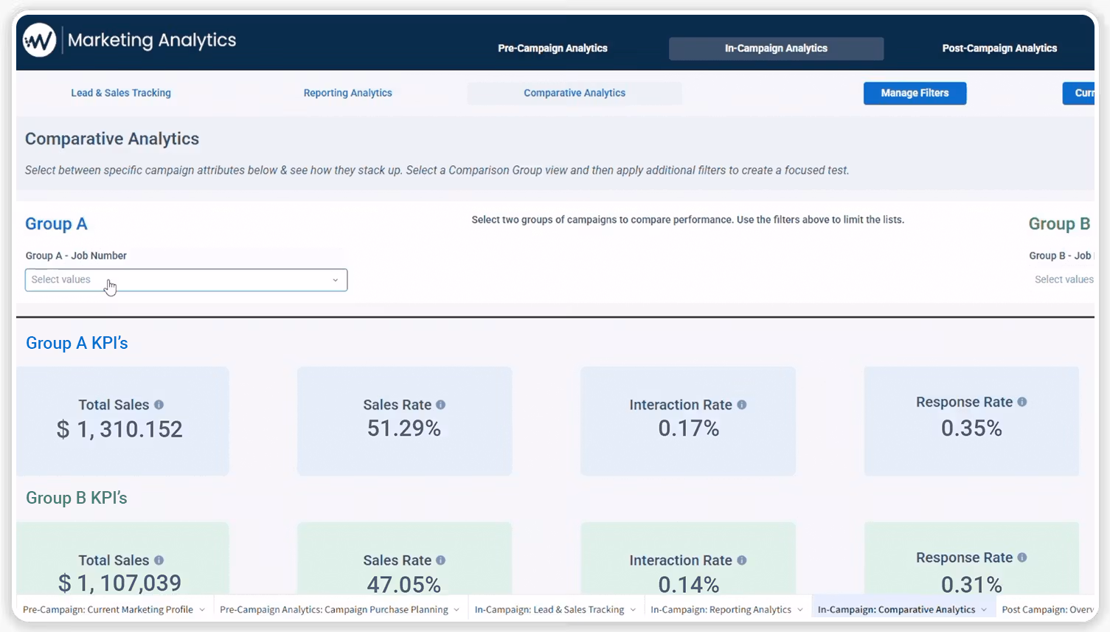Click info icon next to Group B Total Sales
Image resolution: width=1110 pixels, height=632 pixels.
coord(159,560)
